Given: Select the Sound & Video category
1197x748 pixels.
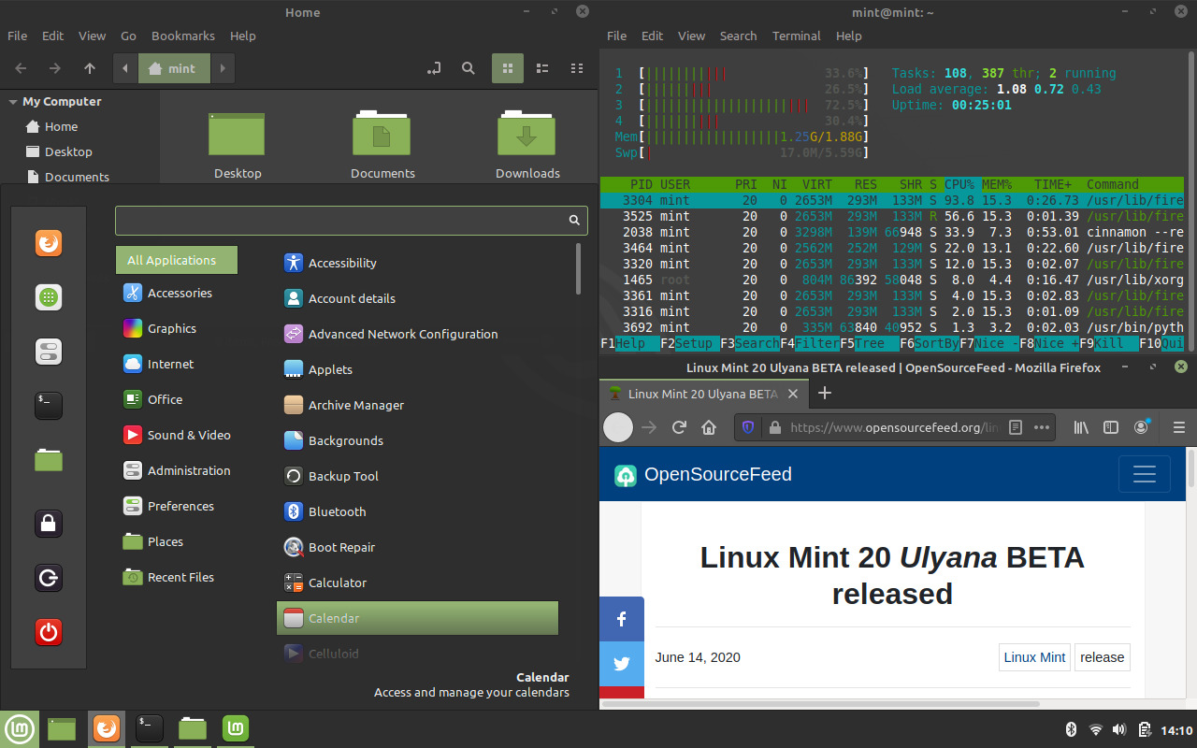Looking at the screenshot, I should click(x=178, y=435).
